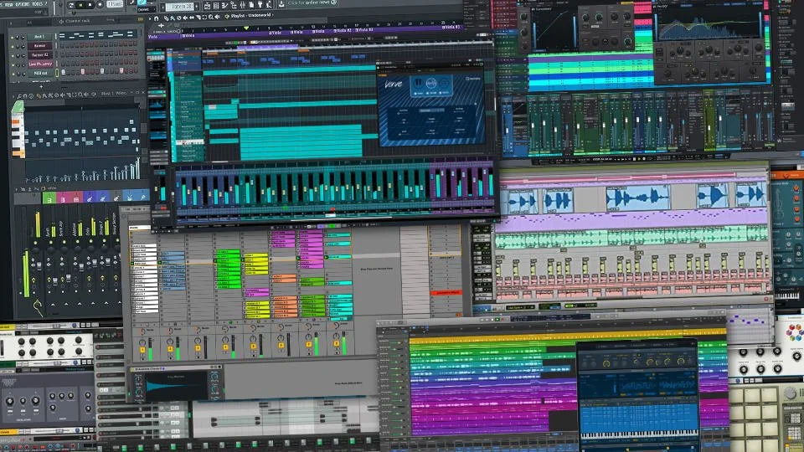The height and width of the screenshot is (452, 804).
Task: Open the OPTIONS menu in FL Studio
Action: [x=23, y=4]
